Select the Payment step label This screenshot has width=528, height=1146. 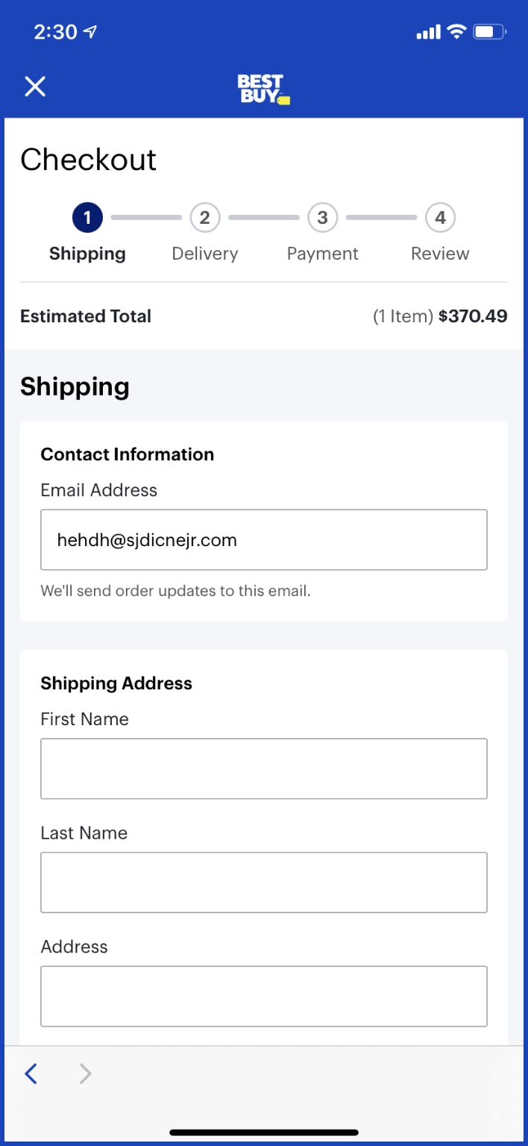coord(323,254)
